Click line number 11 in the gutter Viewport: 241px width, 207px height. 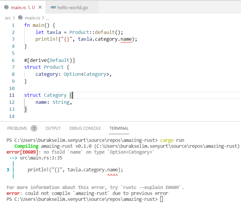click(x=12, y=95)
